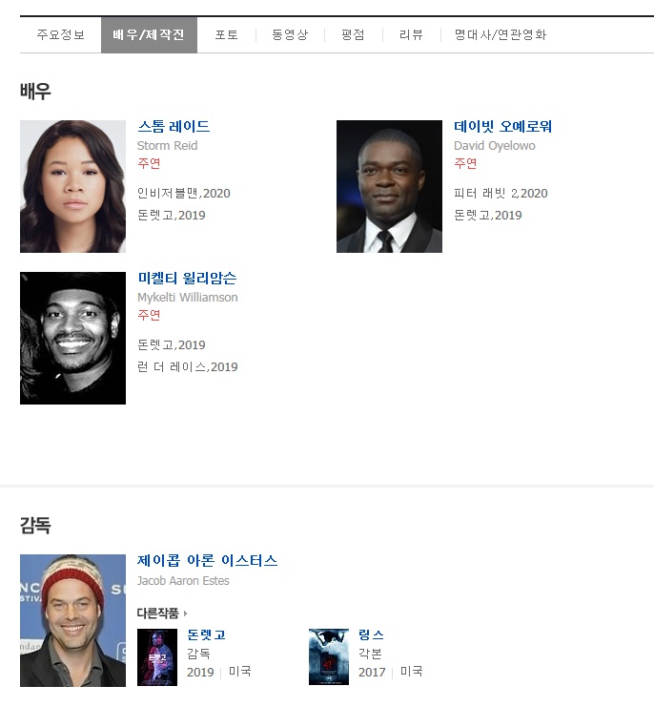Open the 스톰 레이드 actor name link

pos(174,126)
